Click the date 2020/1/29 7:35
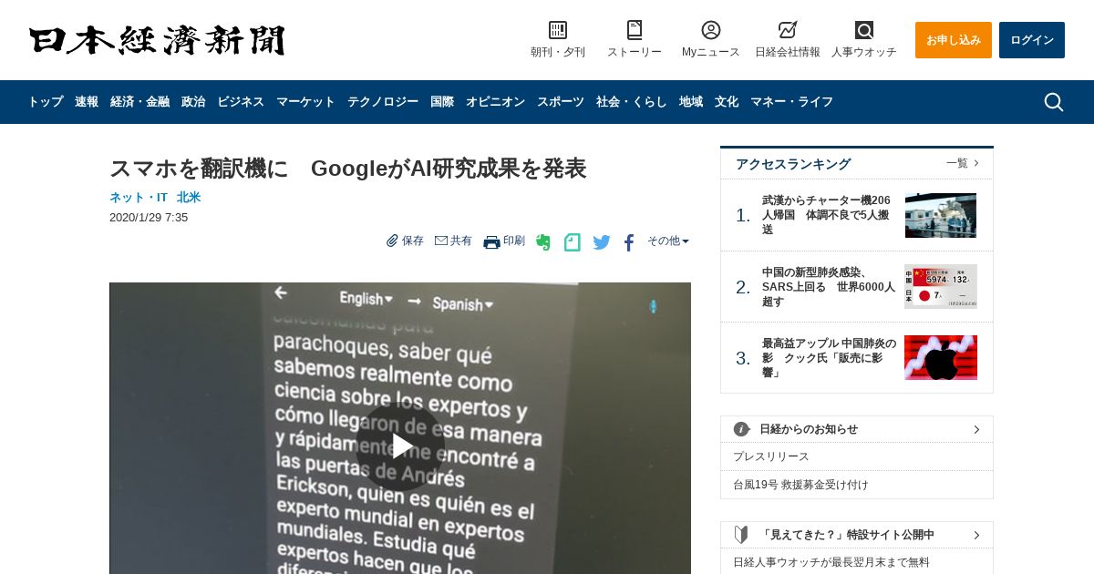Screen dimensions: 1094x574 149,218
